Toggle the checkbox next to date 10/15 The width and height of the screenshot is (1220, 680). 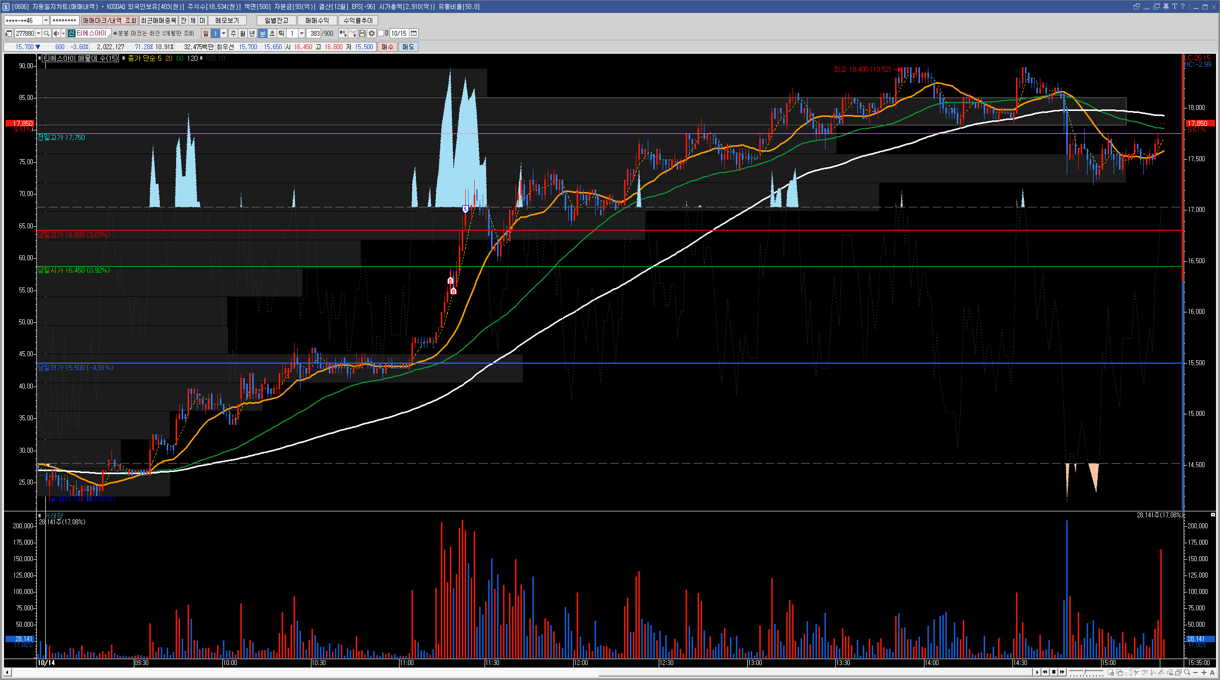point(381,33)
